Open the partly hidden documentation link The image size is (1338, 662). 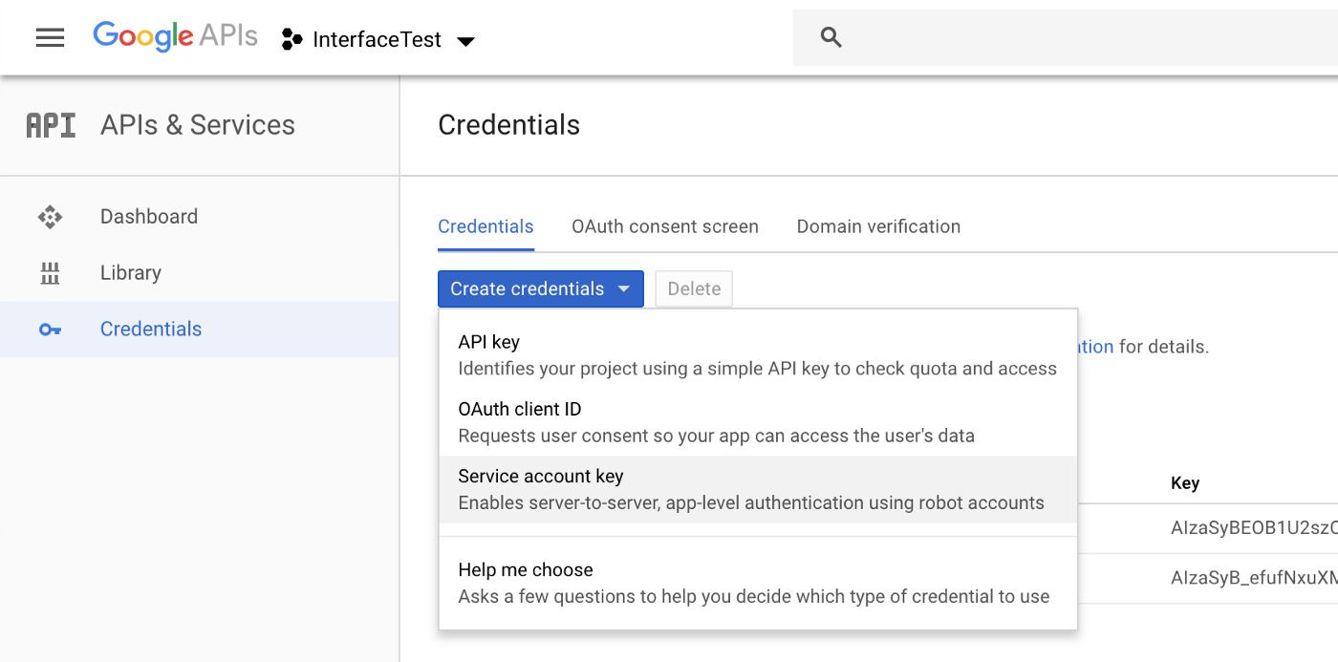[x=1095, y=347]
